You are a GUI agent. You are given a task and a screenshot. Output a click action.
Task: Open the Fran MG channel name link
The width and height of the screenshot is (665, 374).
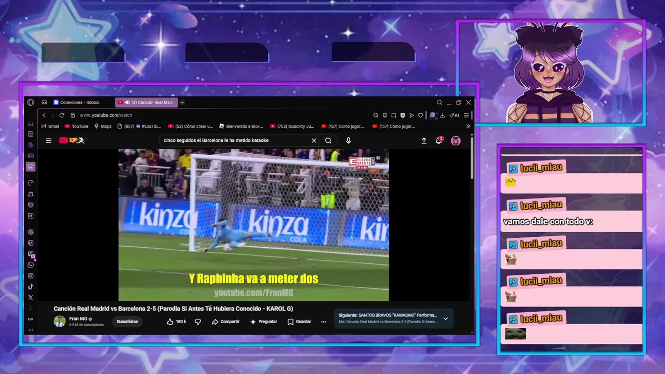78,319
